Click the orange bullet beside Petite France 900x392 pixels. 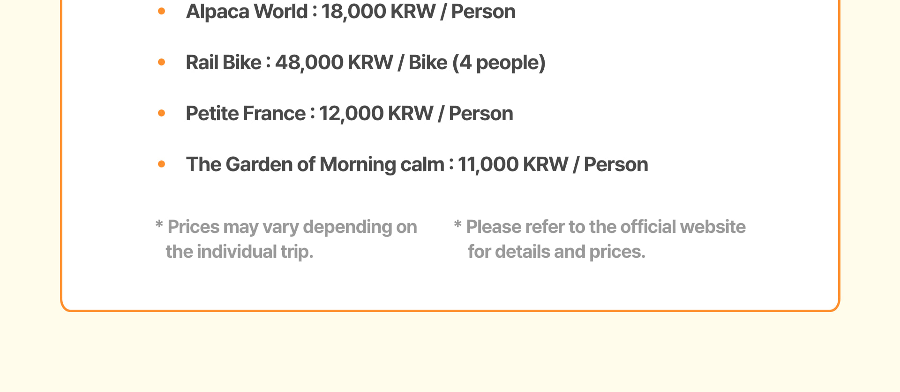pos(162,113)
